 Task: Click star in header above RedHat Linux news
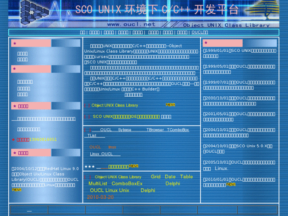coord(15,153)
